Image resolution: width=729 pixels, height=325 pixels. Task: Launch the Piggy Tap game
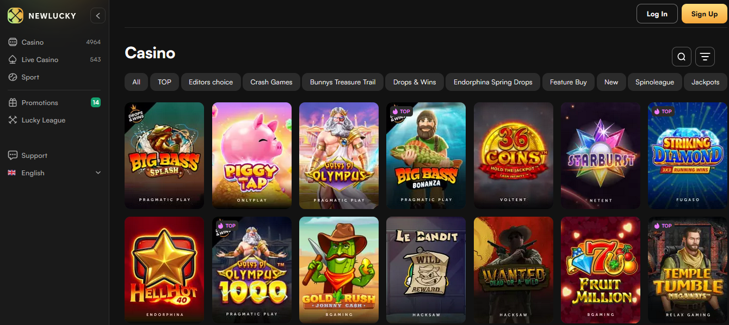(252, 155)
